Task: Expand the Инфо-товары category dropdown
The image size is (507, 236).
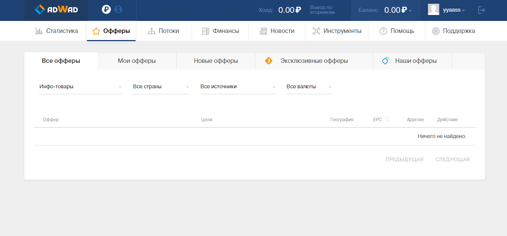Action: pos(81,87)
